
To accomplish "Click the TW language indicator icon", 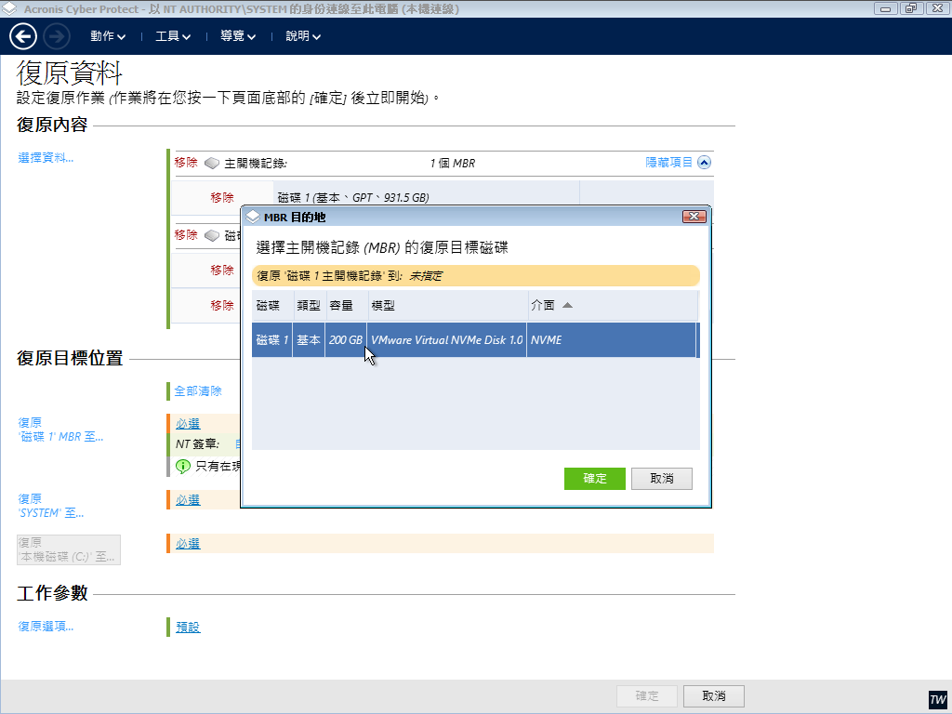I will (937, 699).
